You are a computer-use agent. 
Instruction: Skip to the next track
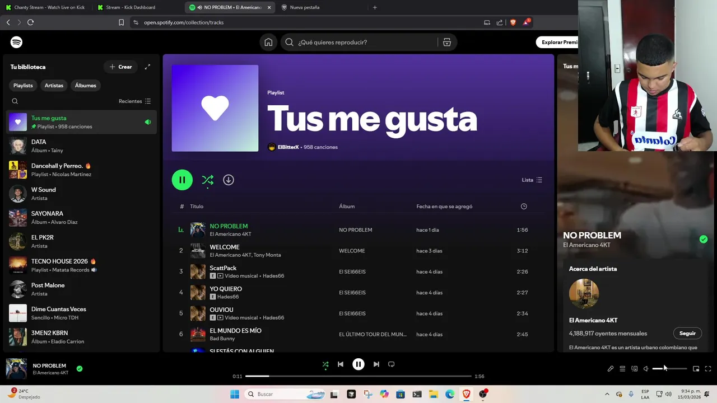[376, 364]
